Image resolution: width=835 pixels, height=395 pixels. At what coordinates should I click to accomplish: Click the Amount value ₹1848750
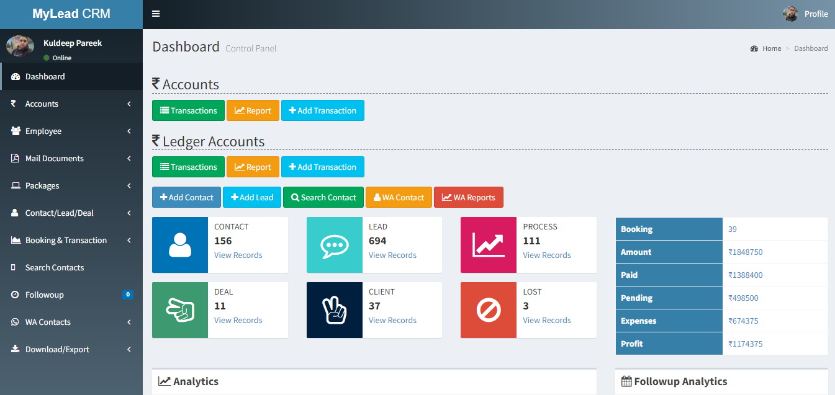click(x=746, y=252)
